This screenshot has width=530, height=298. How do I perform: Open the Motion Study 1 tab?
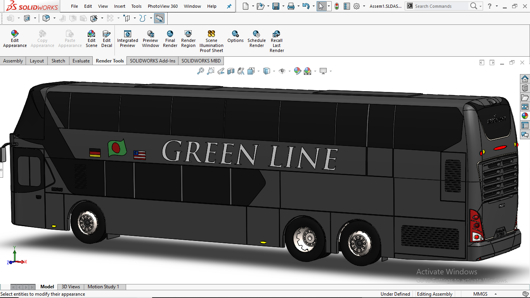pos(103,287)
